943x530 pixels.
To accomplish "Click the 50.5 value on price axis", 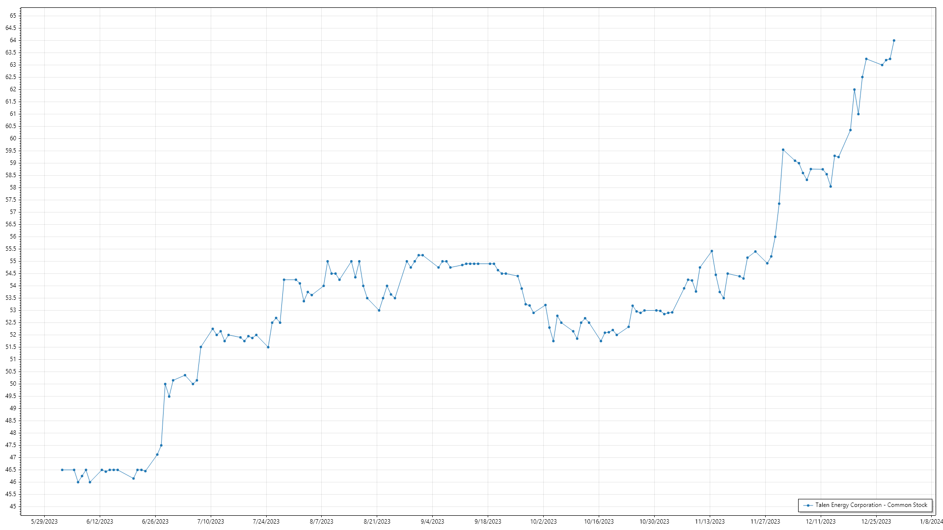I will point(11,371).
